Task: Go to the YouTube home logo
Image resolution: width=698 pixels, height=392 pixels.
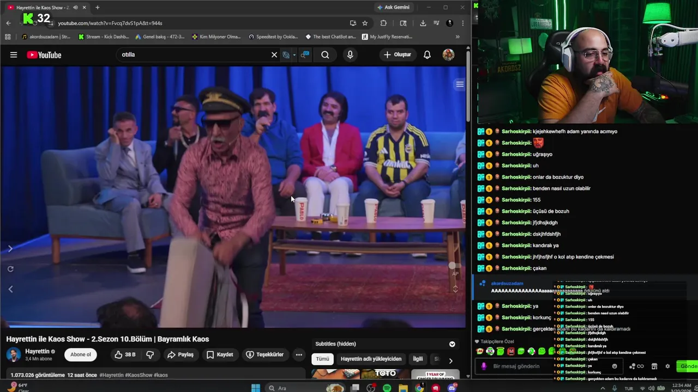Action: pos(44,54)
